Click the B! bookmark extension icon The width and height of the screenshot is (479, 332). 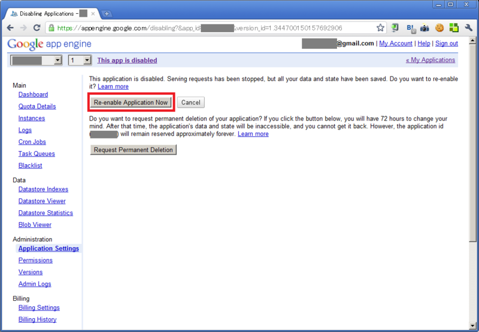click(411, 28)
